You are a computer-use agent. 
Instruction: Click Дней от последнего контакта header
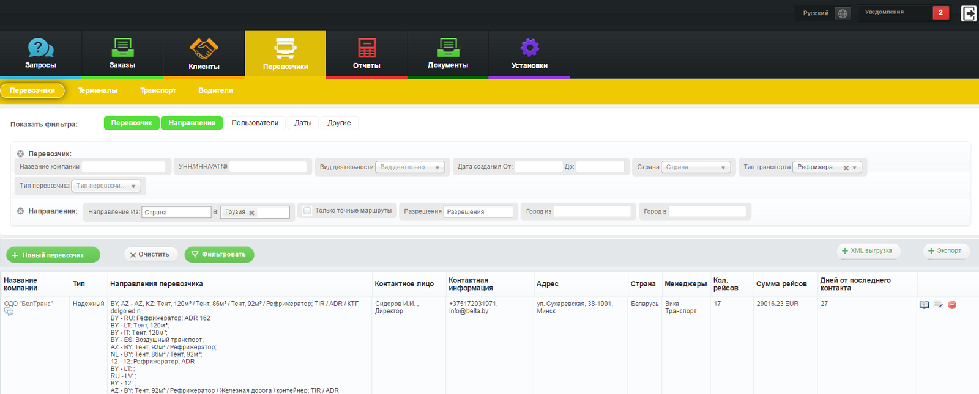click(855, 284)
